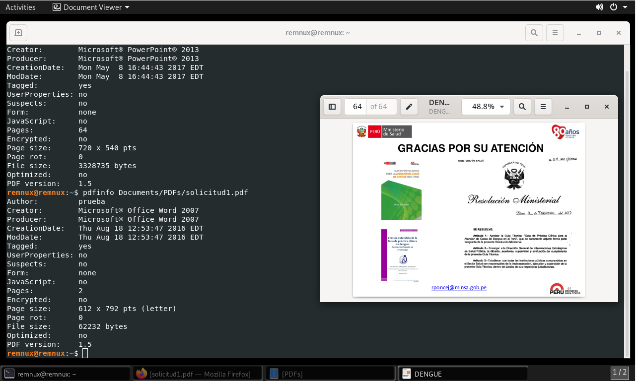Switch to solicitud1.pdf Firefox window
This screenshot has height=381, width=636.
198,374
